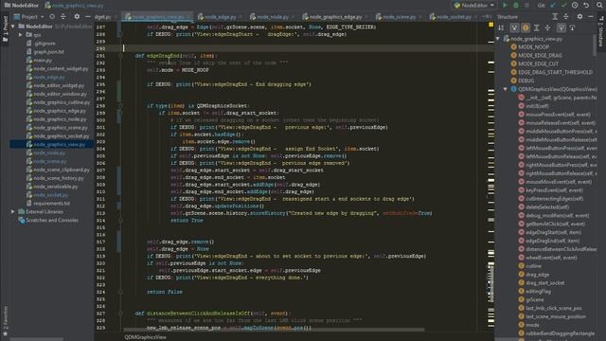Hide the Structure panel with minus icon
The height and width of the screenshot is (341, 606).
click(x=591, y=17)
